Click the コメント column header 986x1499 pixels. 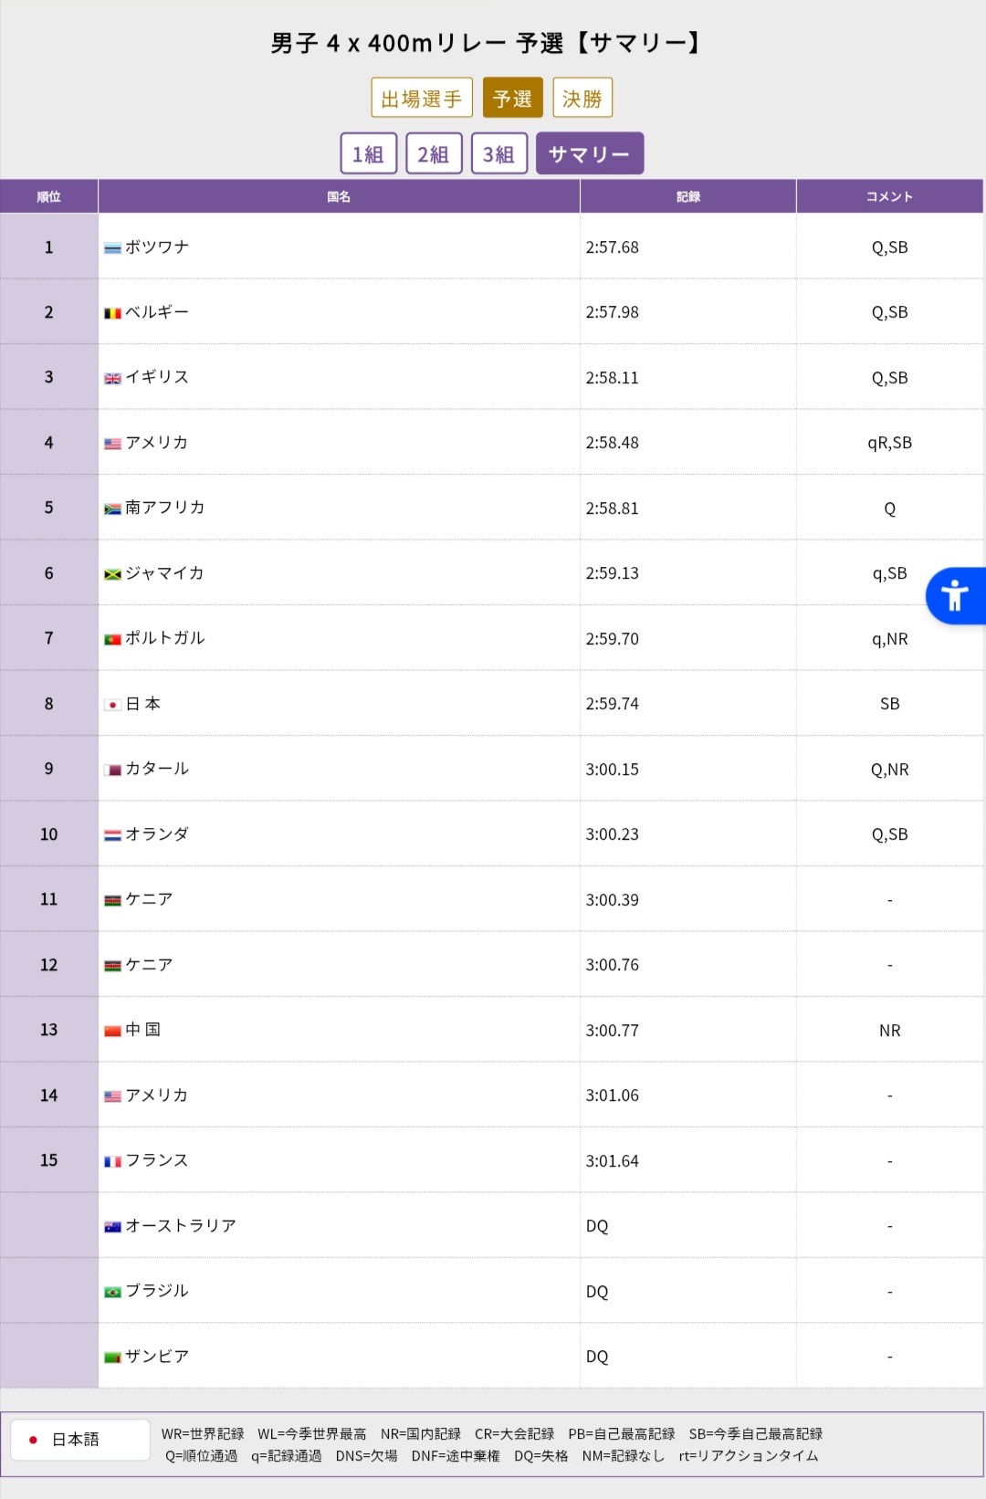pyautogui.click(x=889, y=196)
